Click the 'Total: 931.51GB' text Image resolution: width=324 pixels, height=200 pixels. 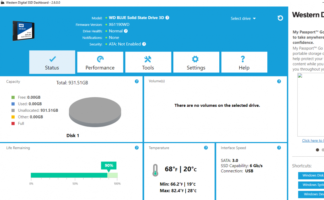(72, 83)
